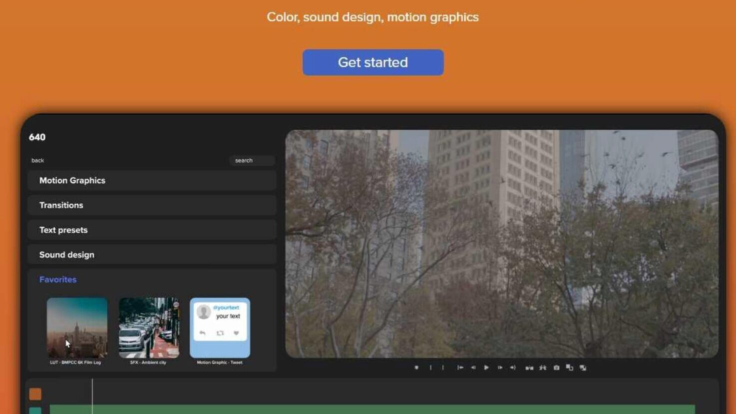Select the LUT - BMPCC 6K Film Log thumbnail
The width and height of the screenshot is (736, 414).
click(x=77, y=328)
